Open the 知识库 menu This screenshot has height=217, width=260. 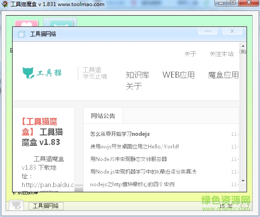pyautogui.click(x=137, y=75)
